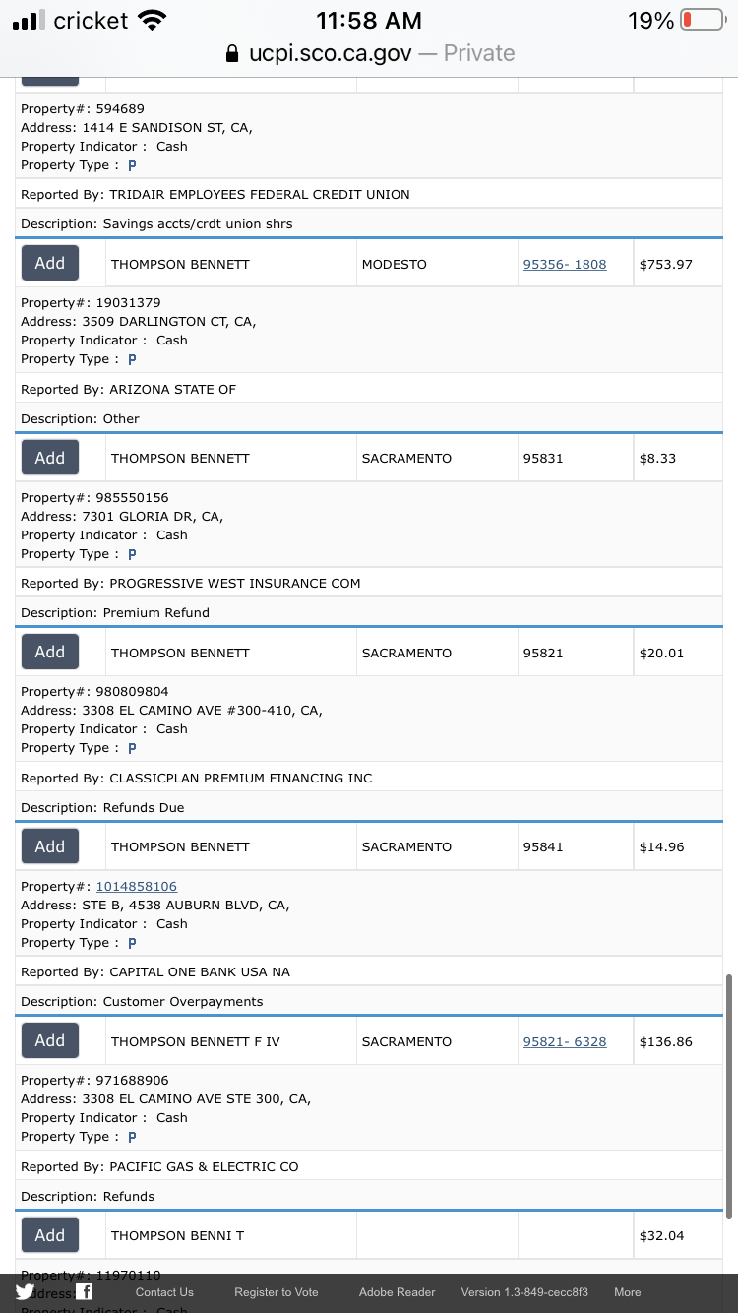Click Property Type P for 3509 Darlington Ct
Viewport: 738px width, 1313px height.
[132, 359]
